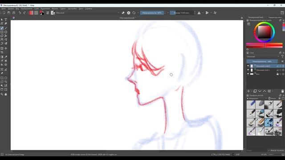
Task: Open the brush preset chooser
Action: click(x=53, y=13)
